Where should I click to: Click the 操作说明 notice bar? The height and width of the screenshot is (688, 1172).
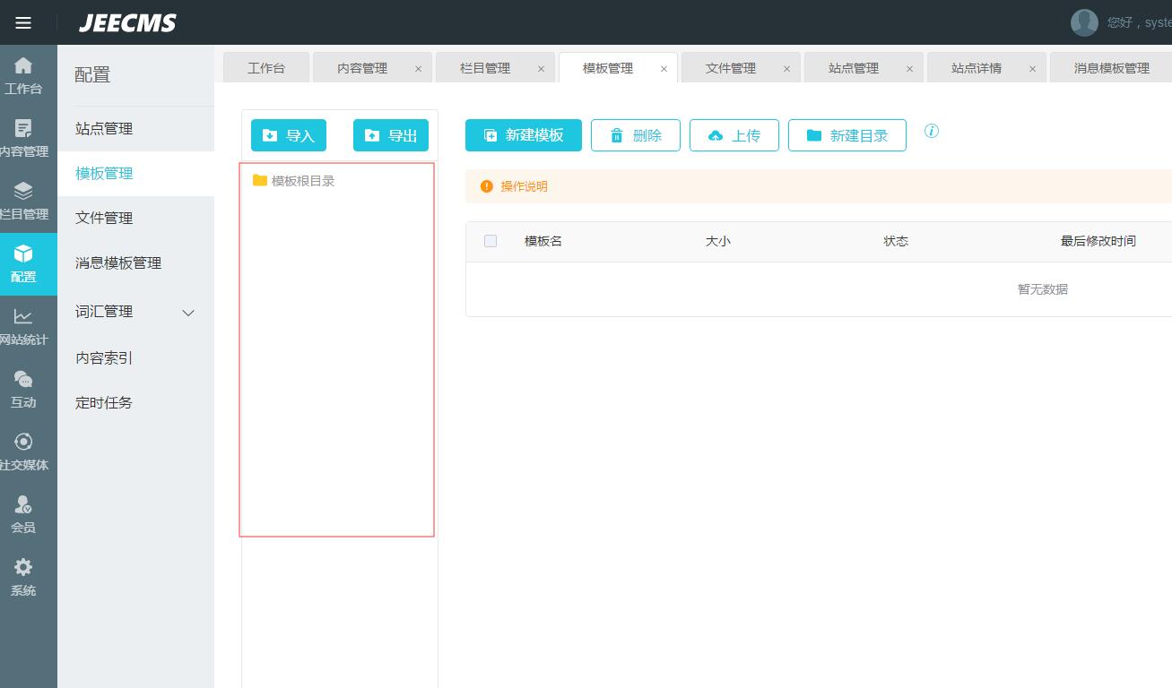click(x=524, y=186)
